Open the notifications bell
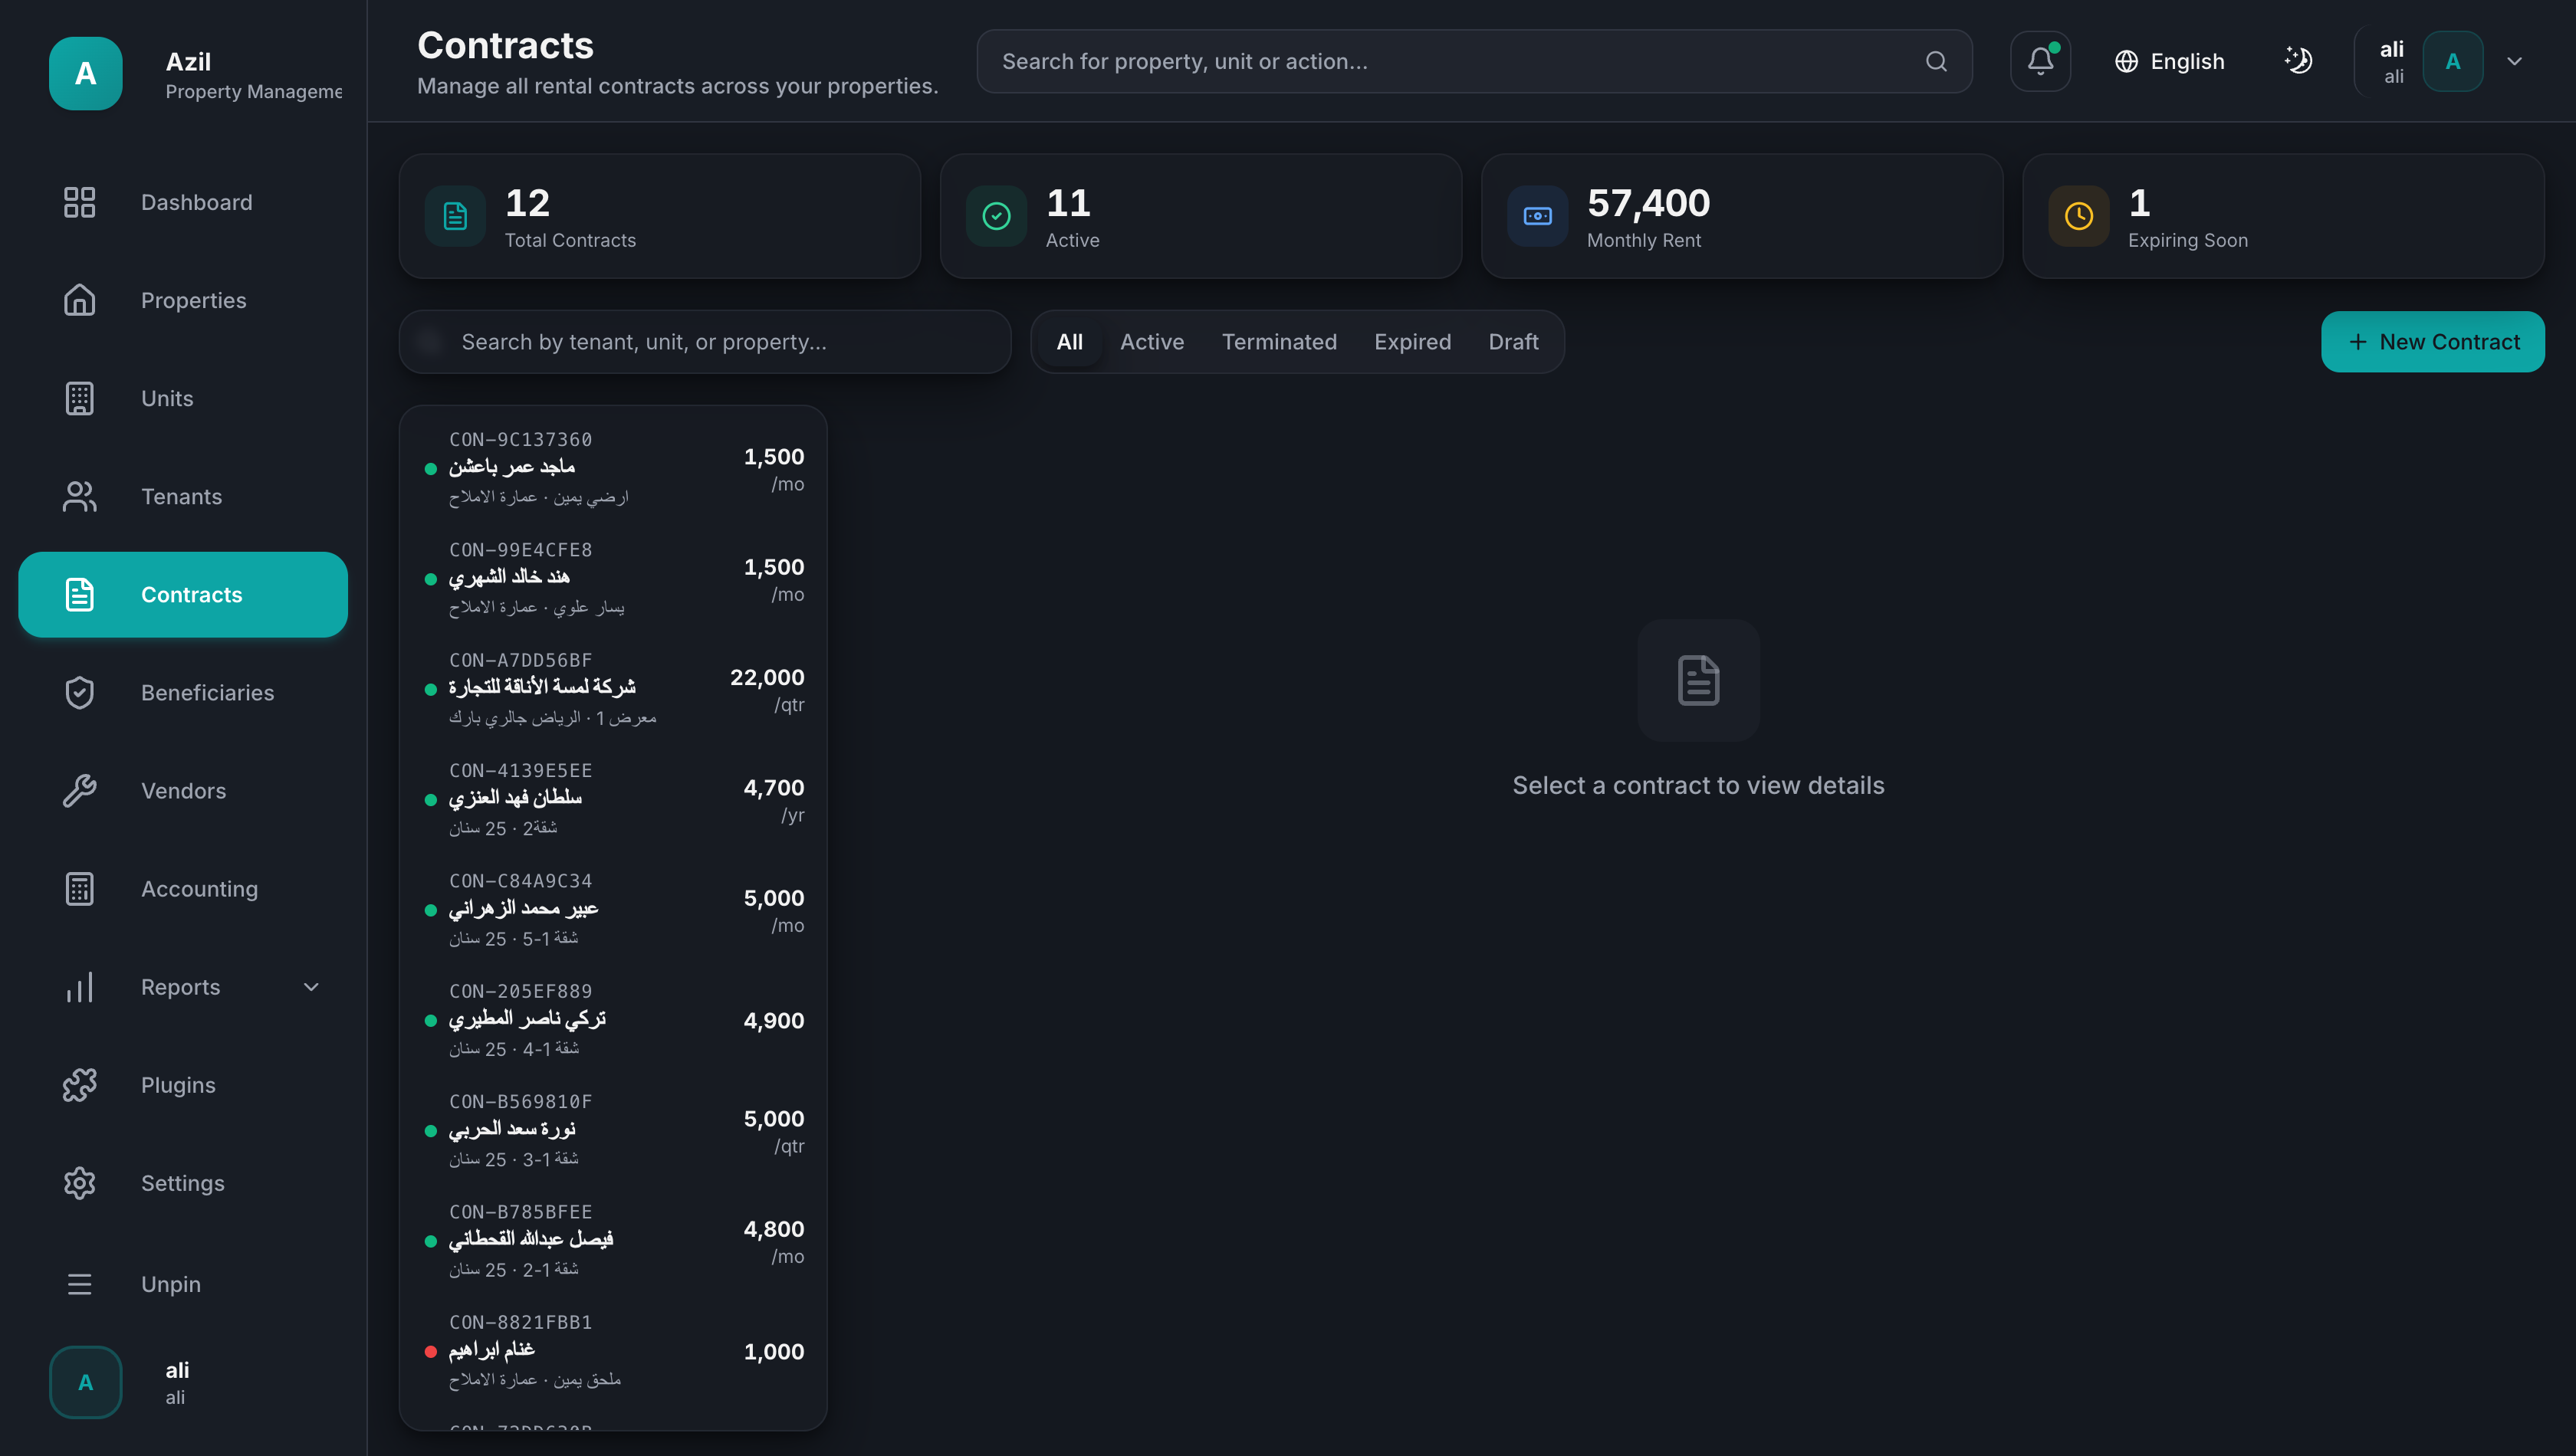The image size is (2576, 1456). pos(2040,61)
